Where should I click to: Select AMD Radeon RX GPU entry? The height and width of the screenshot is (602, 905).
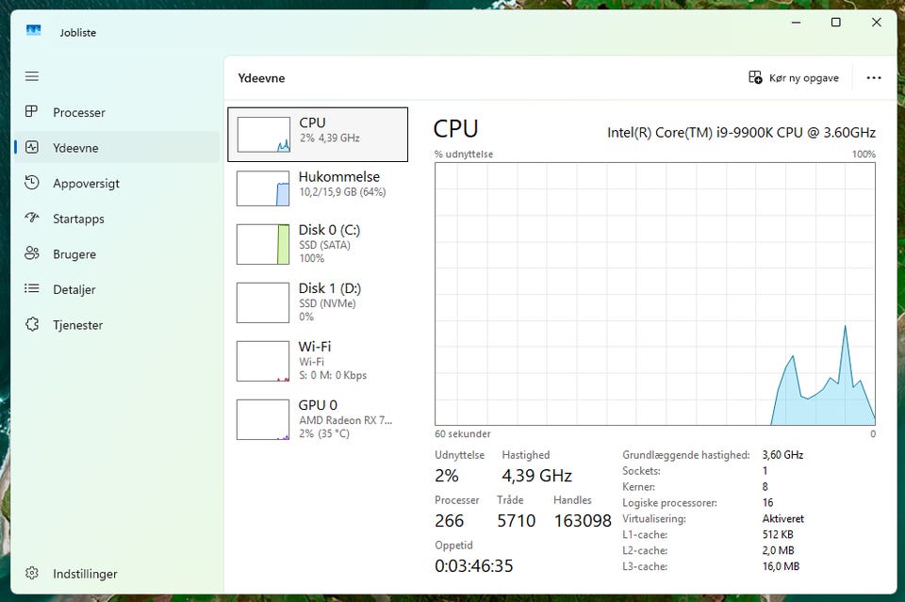click(x=318, y=420)
